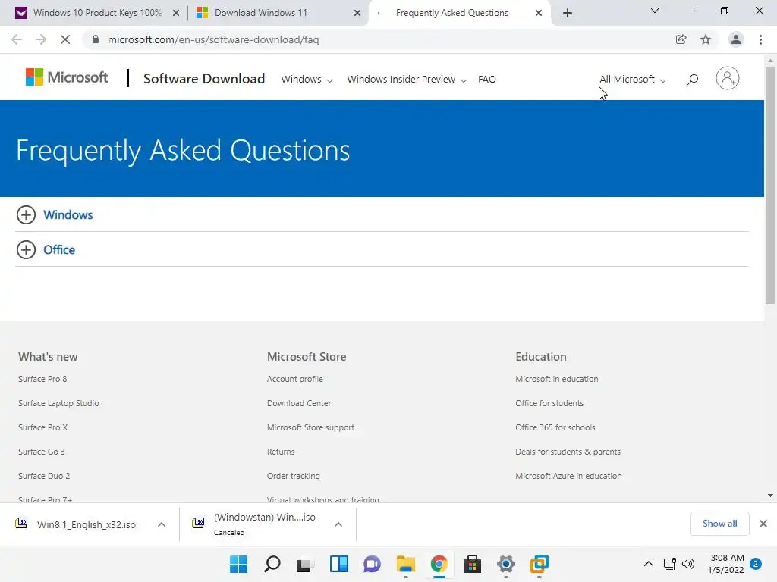777x582 pixels.
Task: Open Widgets from the taskbar
Action: pyautogui.click(x=339, y=564)
